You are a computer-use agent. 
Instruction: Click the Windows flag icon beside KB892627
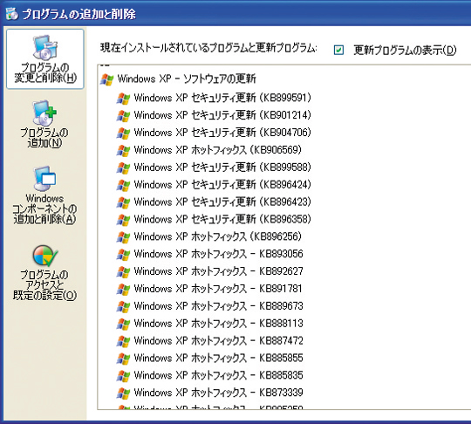pyautogui.click(x=123, y=271)
